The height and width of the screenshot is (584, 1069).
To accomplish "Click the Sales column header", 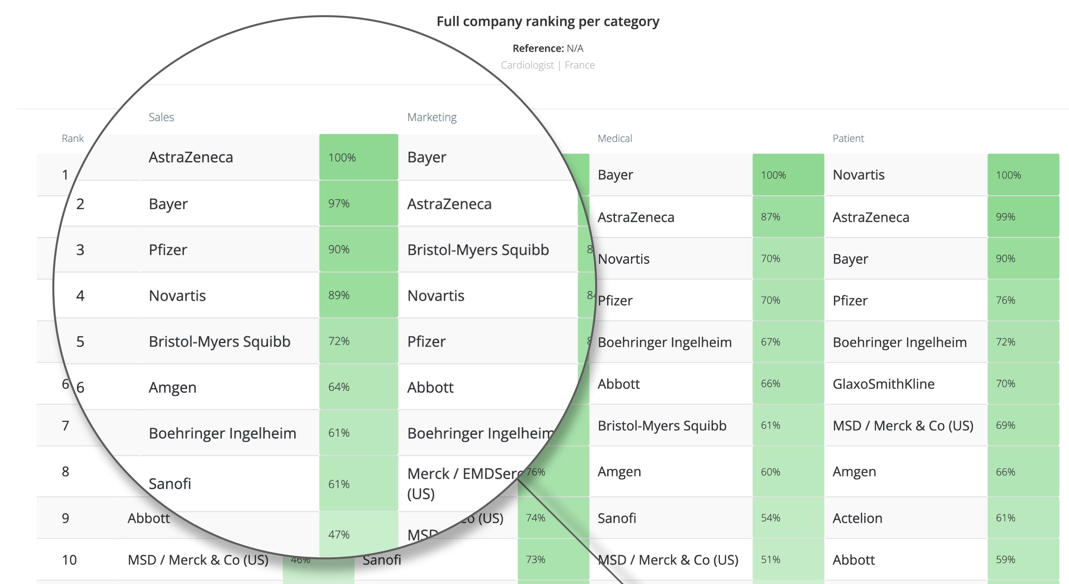I will [161, 117].
